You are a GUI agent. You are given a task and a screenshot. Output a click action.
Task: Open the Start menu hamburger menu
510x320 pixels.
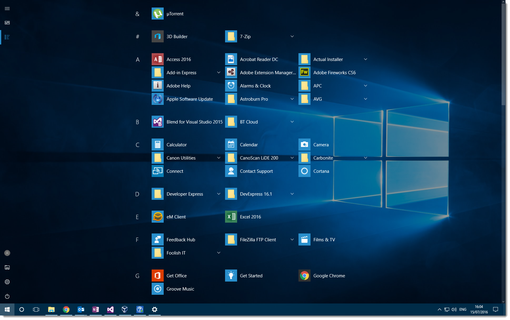coord(7,8)
